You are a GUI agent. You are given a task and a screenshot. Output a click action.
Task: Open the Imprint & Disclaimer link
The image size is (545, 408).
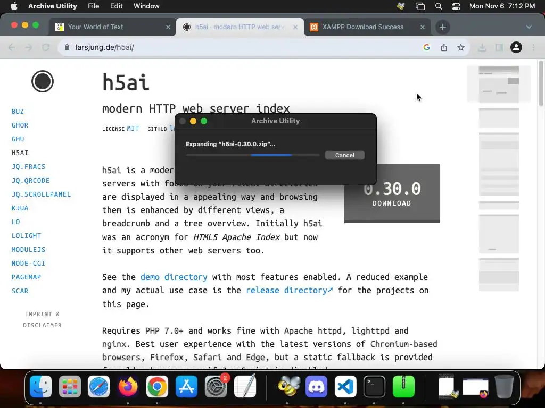43,319
